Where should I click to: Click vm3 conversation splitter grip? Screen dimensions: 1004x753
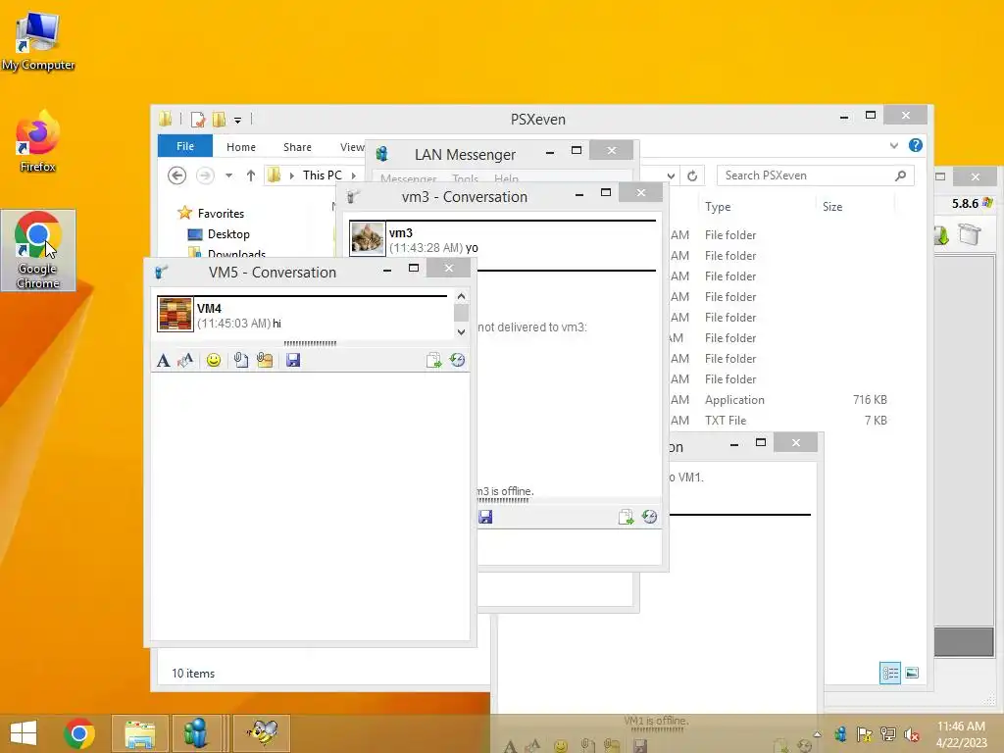coord(503,500)
